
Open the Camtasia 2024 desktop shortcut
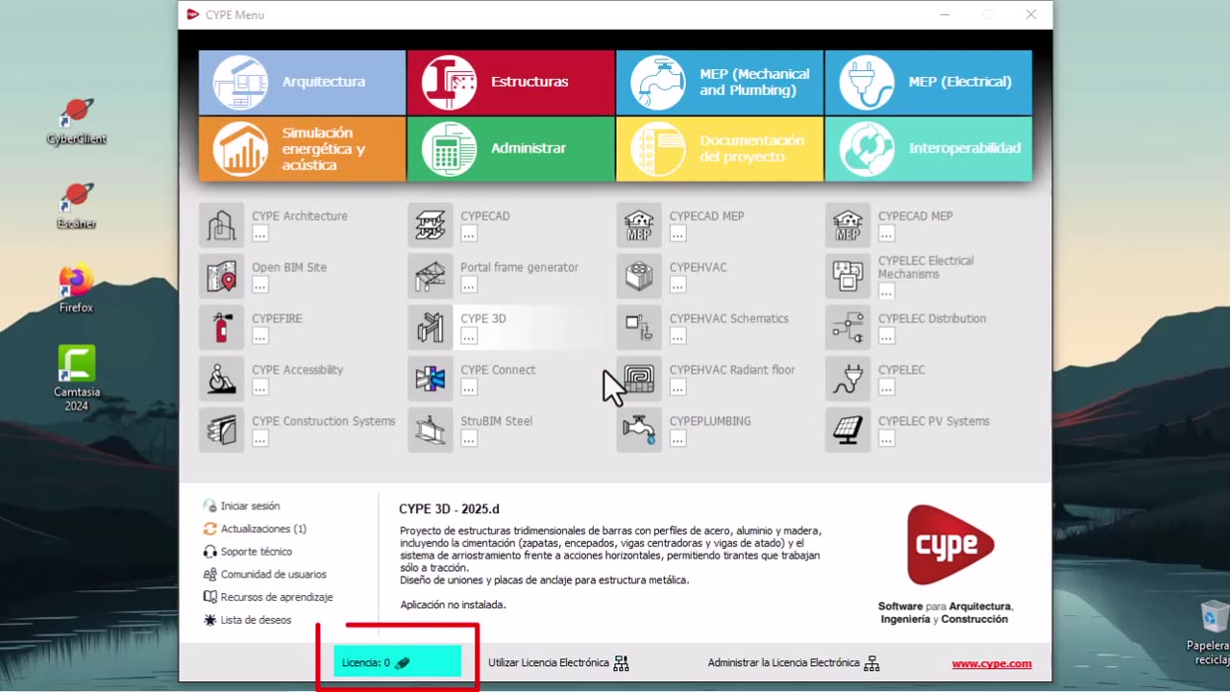[x=77, y=379]
